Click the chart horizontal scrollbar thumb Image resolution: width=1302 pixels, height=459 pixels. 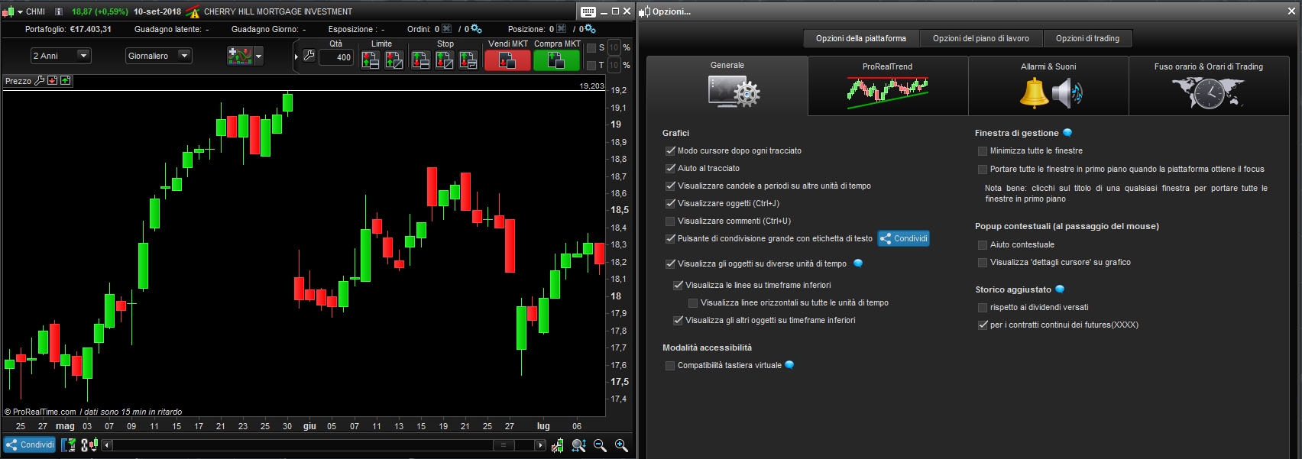[504, 444]
